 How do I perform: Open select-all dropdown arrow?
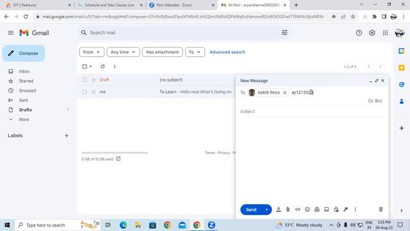(91, 67)
